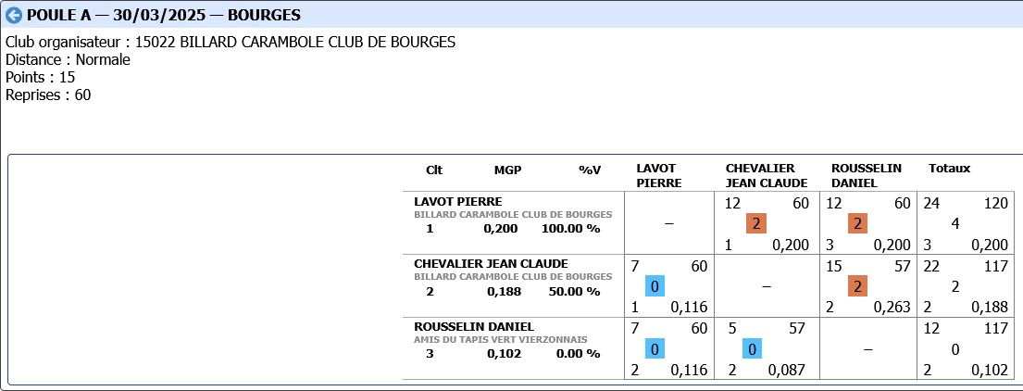Click match points total 4 in Lavot's Totaux

[955, 224]
